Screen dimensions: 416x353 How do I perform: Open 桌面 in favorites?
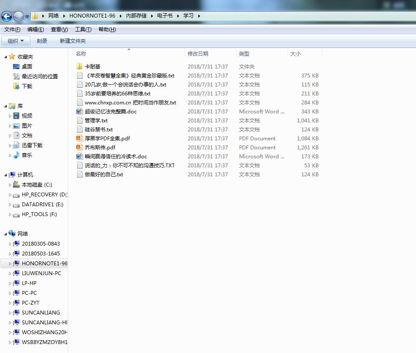point(27,66)
